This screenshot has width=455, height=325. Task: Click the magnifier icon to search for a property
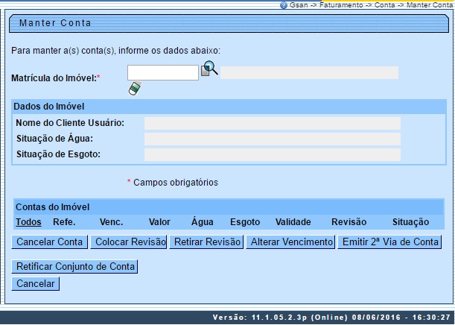[209, 70]
